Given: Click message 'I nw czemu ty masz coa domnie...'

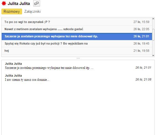Looking at the screenshot, I should (x=27, y=80).
